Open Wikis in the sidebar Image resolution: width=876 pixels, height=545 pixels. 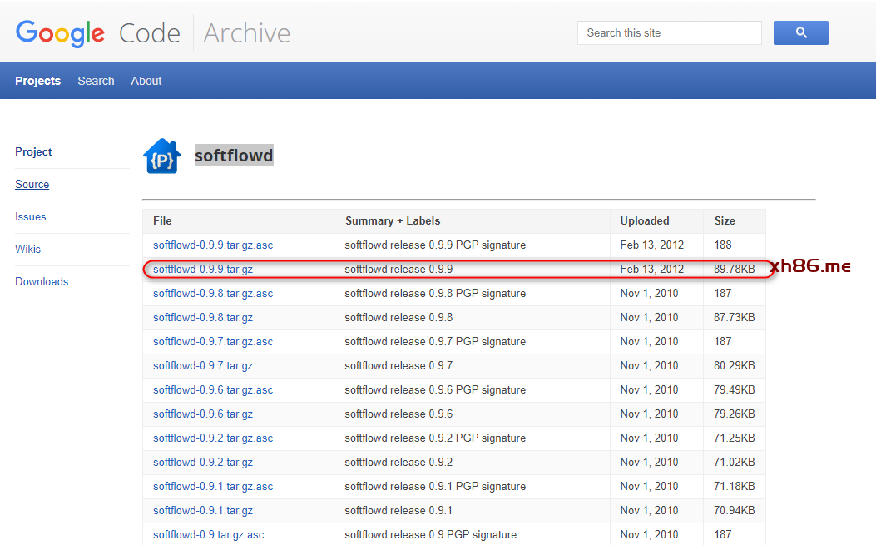click(27, 250)
